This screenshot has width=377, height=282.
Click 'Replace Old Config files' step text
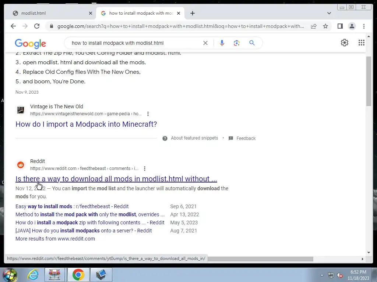pyautogui.click(x=81, y=72)
